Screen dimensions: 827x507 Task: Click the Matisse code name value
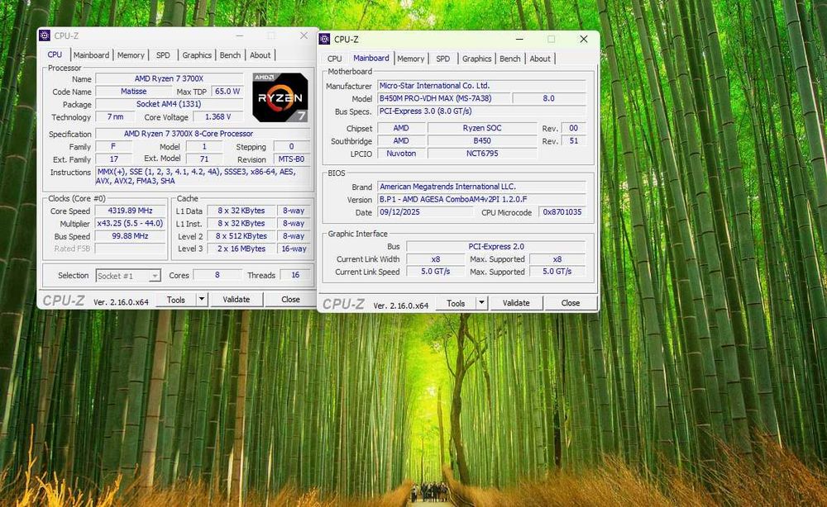point(133,91)
